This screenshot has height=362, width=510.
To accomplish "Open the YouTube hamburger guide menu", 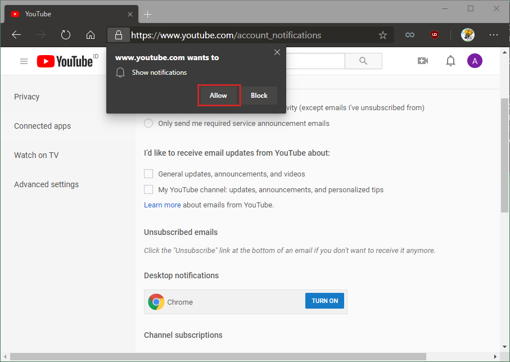I will 24,61.
